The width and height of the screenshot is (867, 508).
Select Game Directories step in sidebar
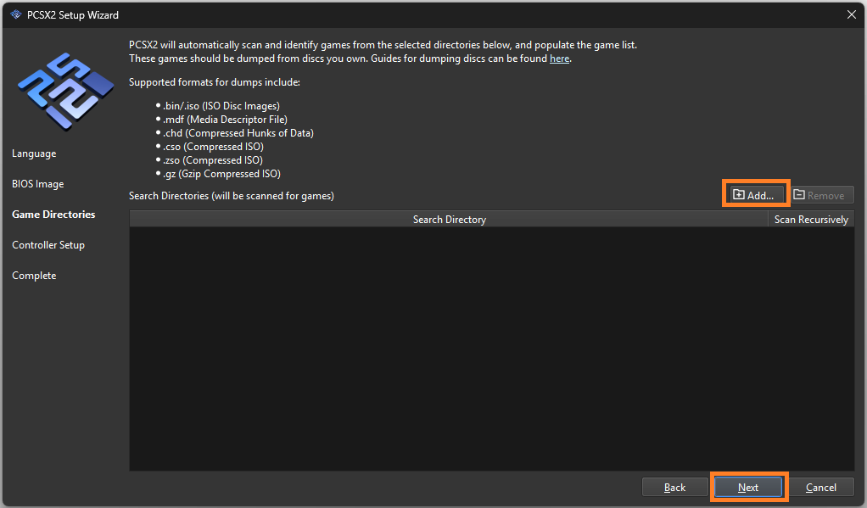(x=53, y=215)
